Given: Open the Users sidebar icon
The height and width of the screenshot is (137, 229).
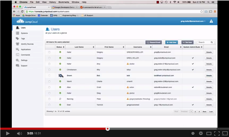Looking at the screenshot, I should [17, 28].
